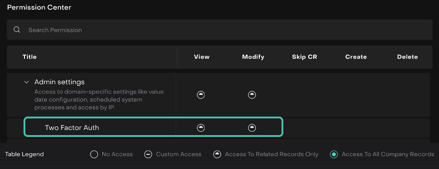The height and width of the screenshot is (169, 439).
Task: Click Access To Related Records Only legend icon
Action: [217, 154]
